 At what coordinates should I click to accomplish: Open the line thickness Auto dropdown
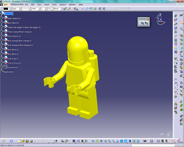click(x=39, y=9)
